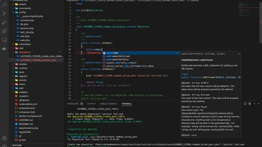Click problems count badge 1

[81, 104]
